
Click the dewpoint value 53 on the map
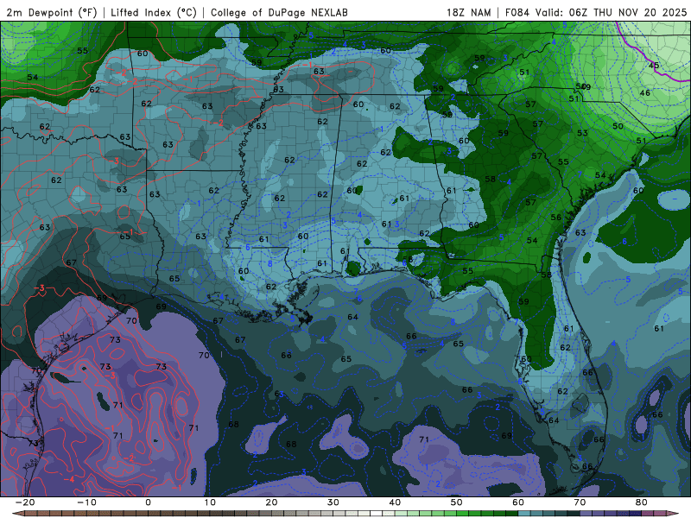(x=582, y=133)
